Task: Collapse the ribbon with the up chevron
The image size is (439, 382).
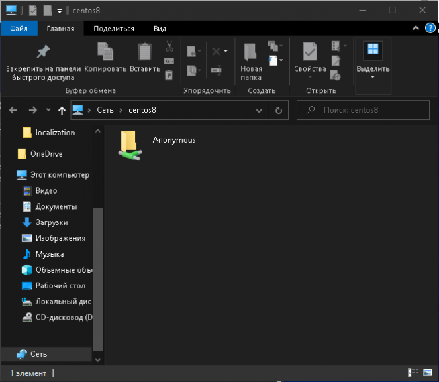Action: coord(416,28)
